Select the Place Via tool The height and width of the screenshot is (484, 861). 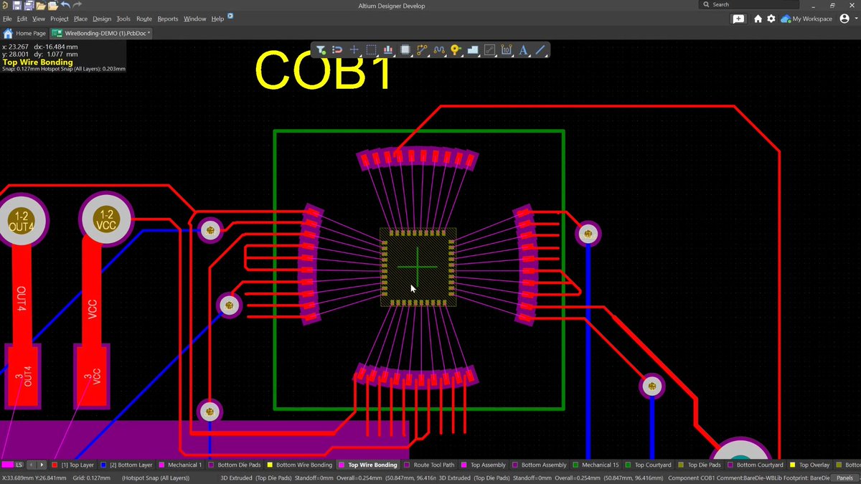pyautogui.click(x=456, y=50)
